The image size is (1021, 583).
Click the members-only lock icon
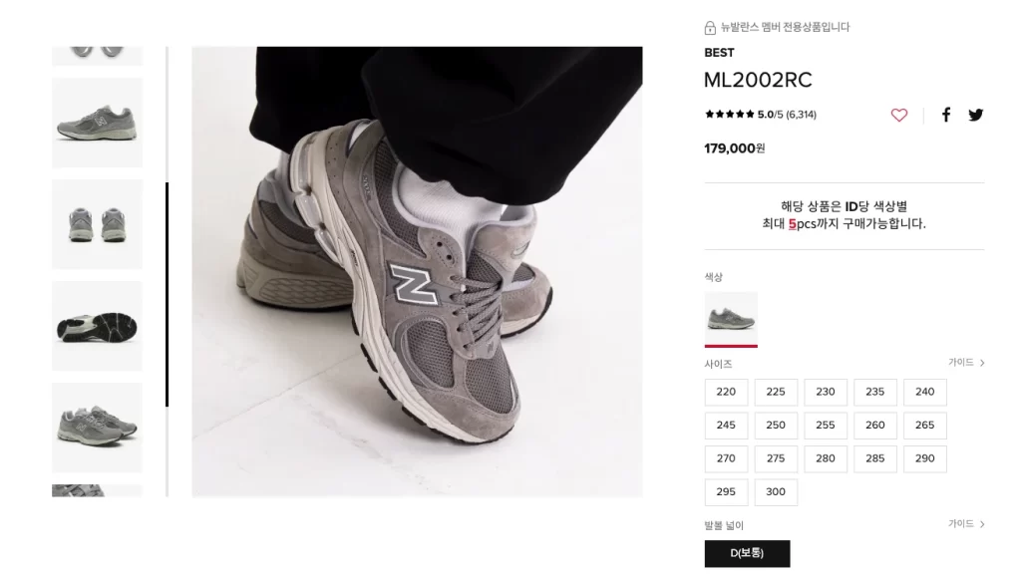[710, 27]
